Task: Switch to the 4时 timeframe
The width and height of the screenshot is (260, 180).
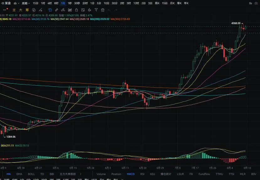Action: (x=50, y=3)
